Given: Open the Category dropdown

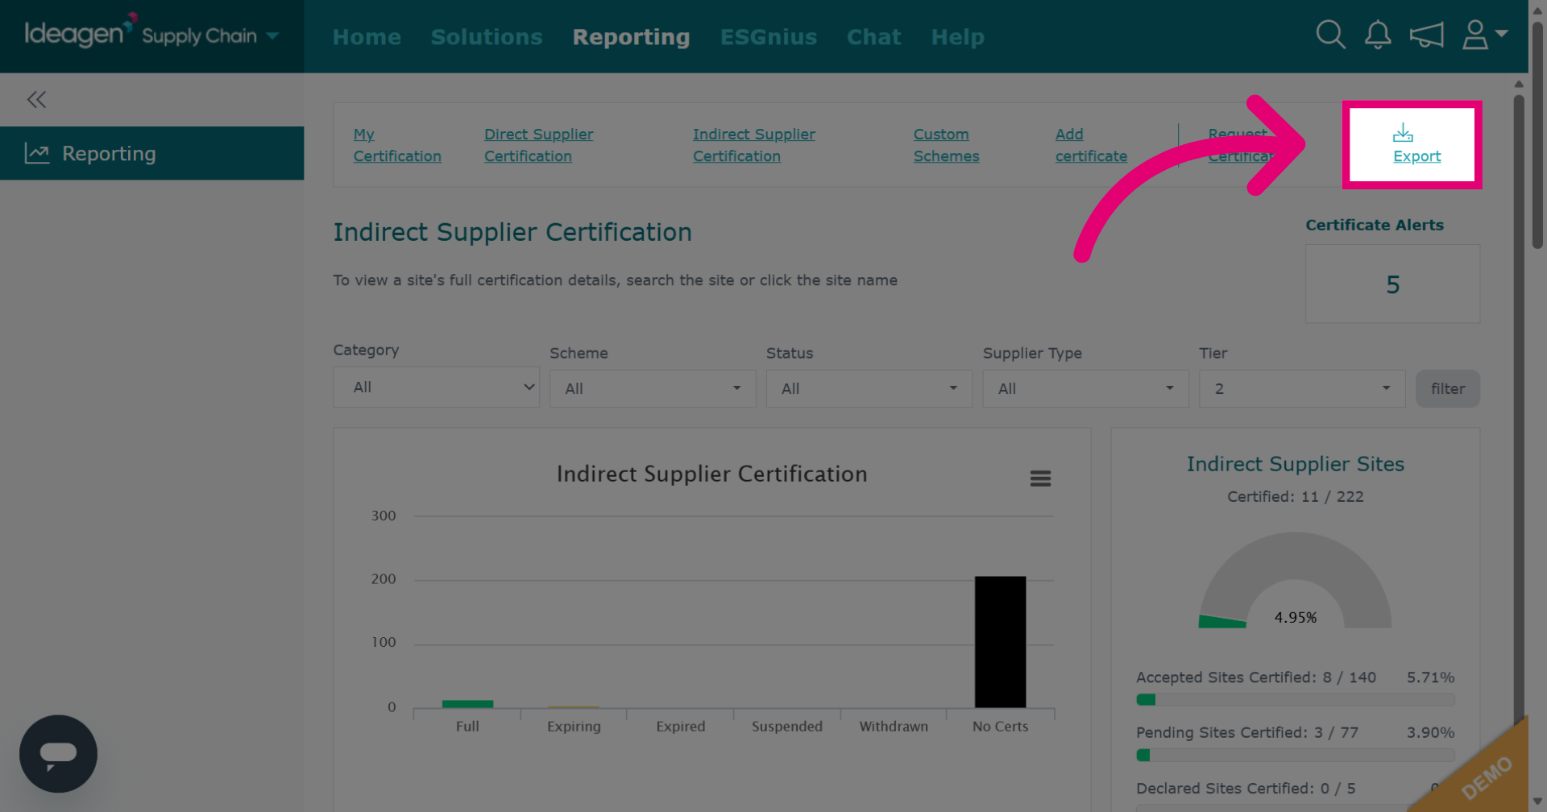Looking at the screenshot, I should [436, 387].
